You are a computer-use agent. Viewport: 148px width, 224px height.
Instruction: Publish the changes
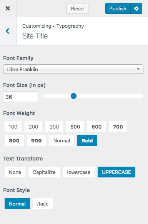click(x=118, y=8)
